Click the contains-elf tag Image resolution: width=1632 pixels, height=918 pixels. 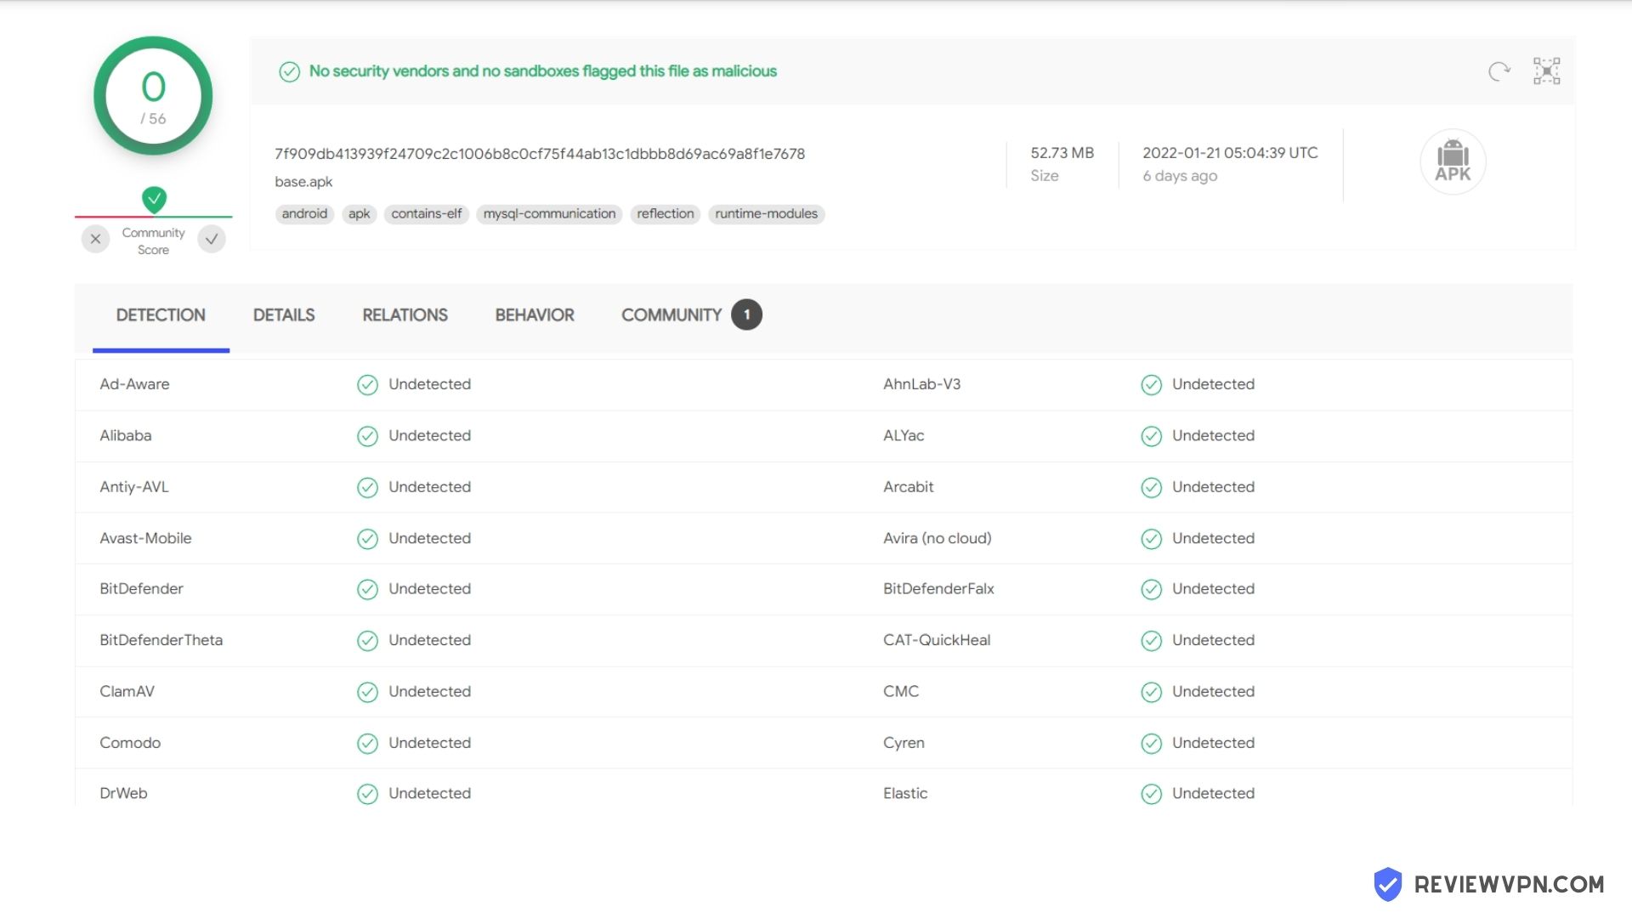[426, 214]
